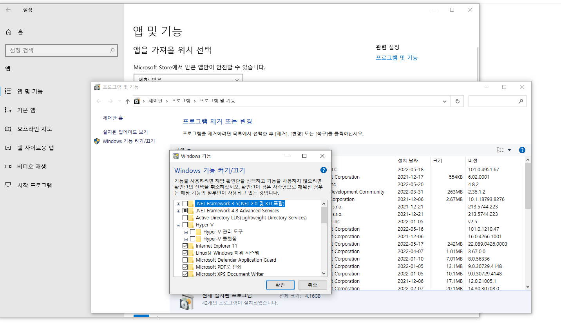Screen dimensions: 561x324
Task: Expand Hyper-V 관리 도구 node
Action: (x=186, y=232)
